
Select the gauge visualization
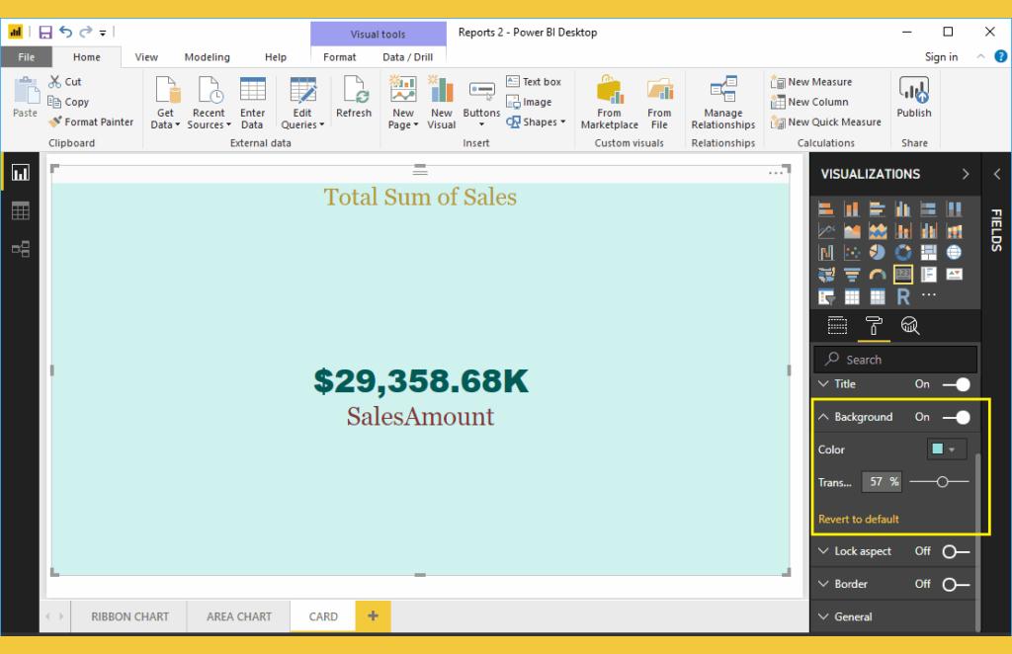[878, 275]
